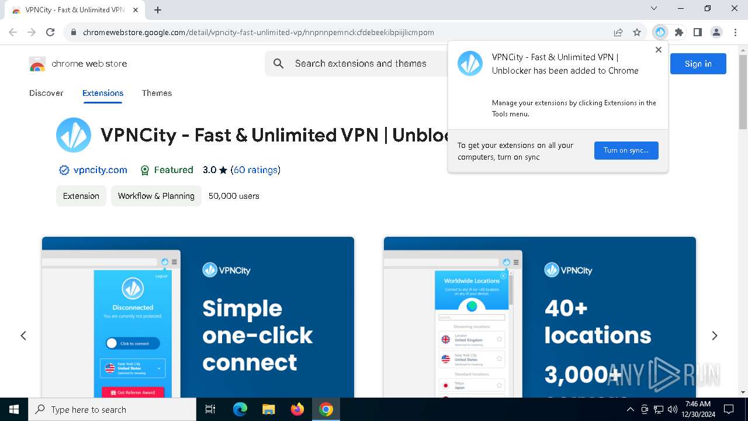Expand the tab search dropdown
This screenshot has height=421, width=748.
click(x=654, y=9)
